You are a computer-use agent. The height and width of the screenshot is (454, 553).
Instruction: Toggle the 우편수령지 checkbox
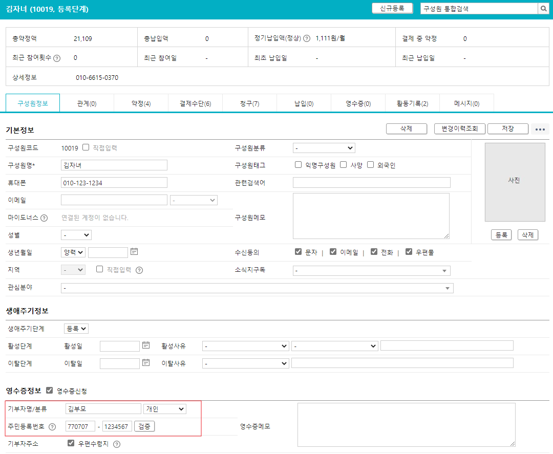pos(71,443)
